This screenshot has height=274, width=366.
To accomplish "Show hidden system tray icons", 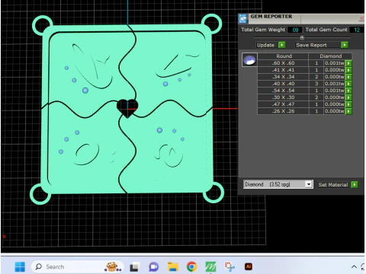I will point(354,266).
